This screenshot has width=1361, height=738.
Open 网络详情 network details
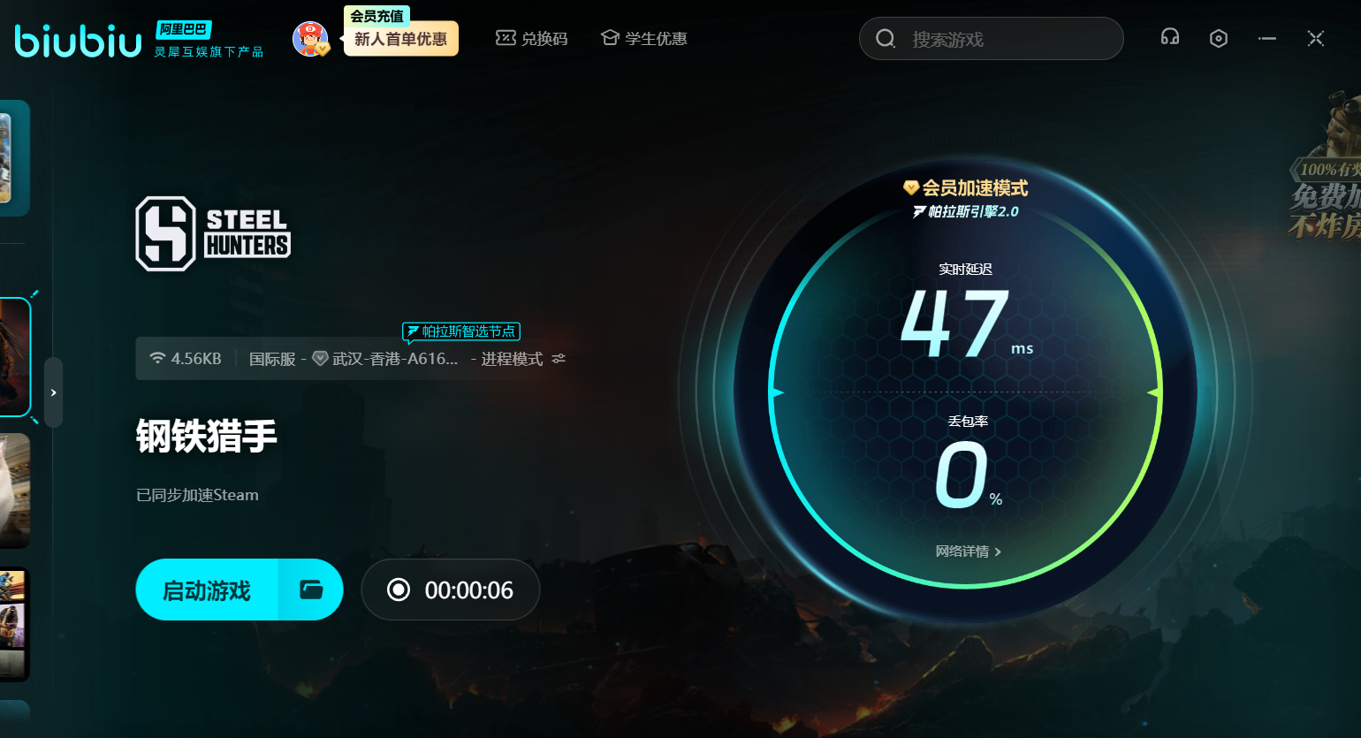coord(968,552)
